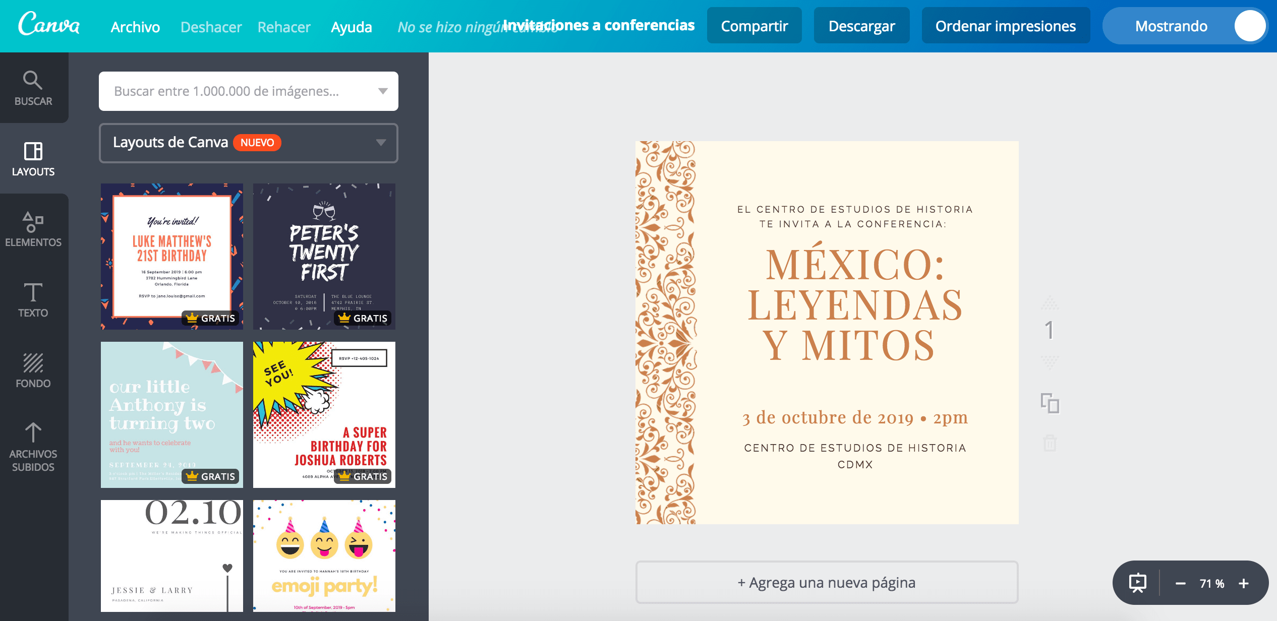1277x621 pixels.
Task: Open the Archivo menu
Action: click(135, 27)
